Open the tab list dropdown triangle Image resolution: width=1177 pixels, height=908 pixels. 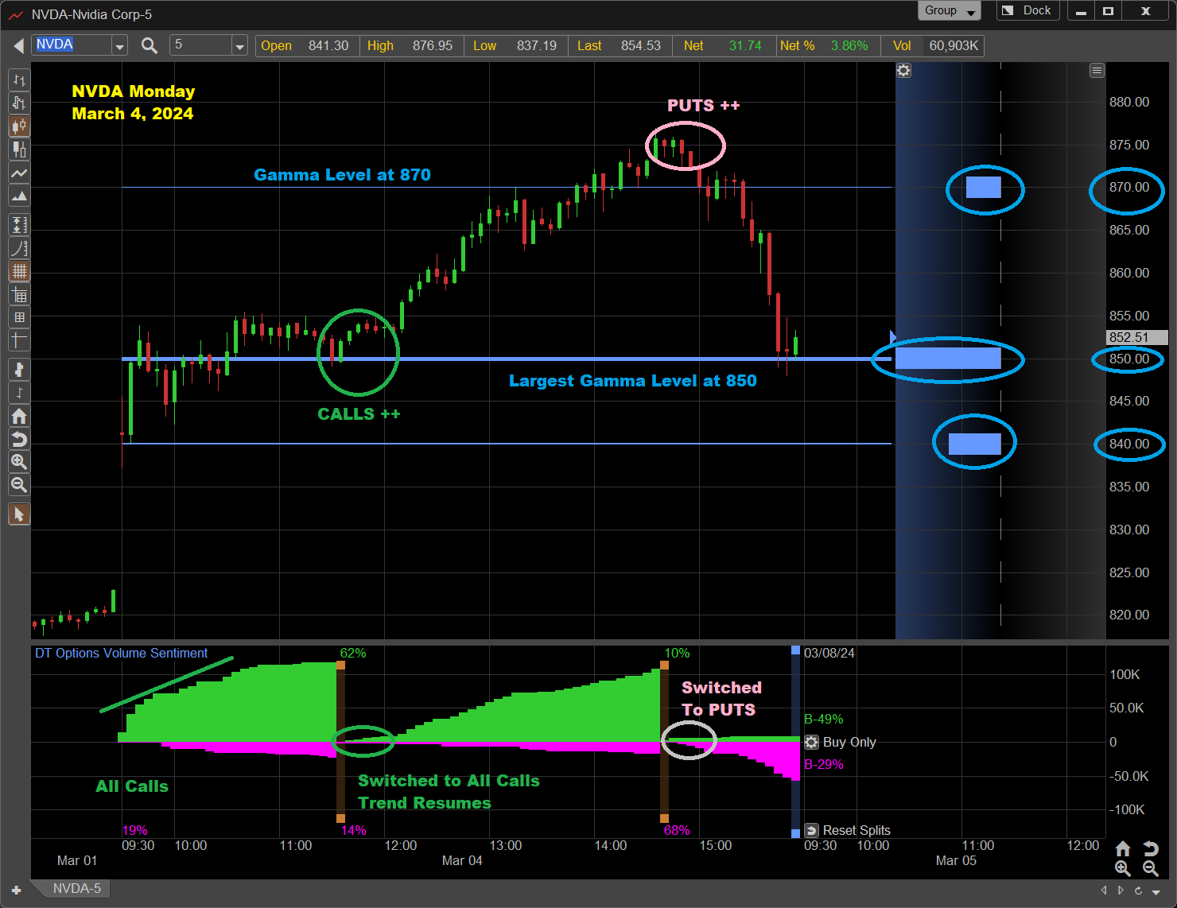(1157, 891)
